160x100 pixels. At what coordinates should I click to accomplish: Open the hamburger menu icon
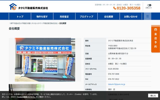(x=147, y=16)
